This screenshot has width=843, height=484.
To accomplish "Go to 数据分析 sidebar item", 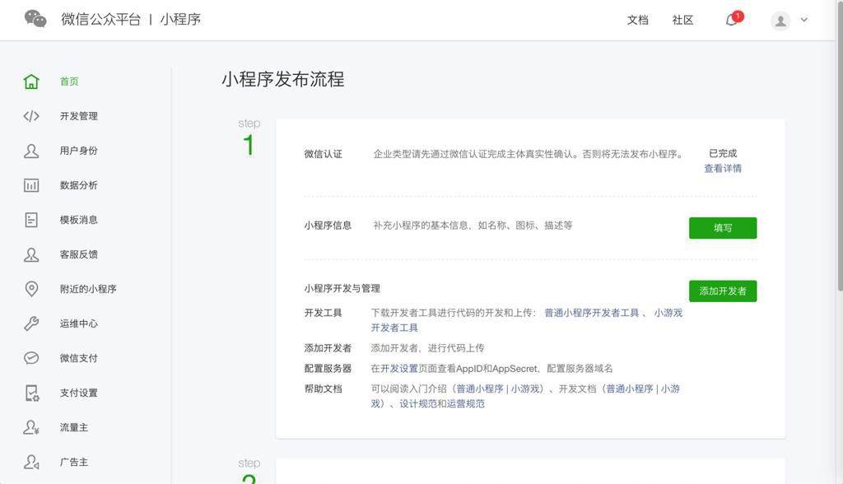I will point(79,185).
